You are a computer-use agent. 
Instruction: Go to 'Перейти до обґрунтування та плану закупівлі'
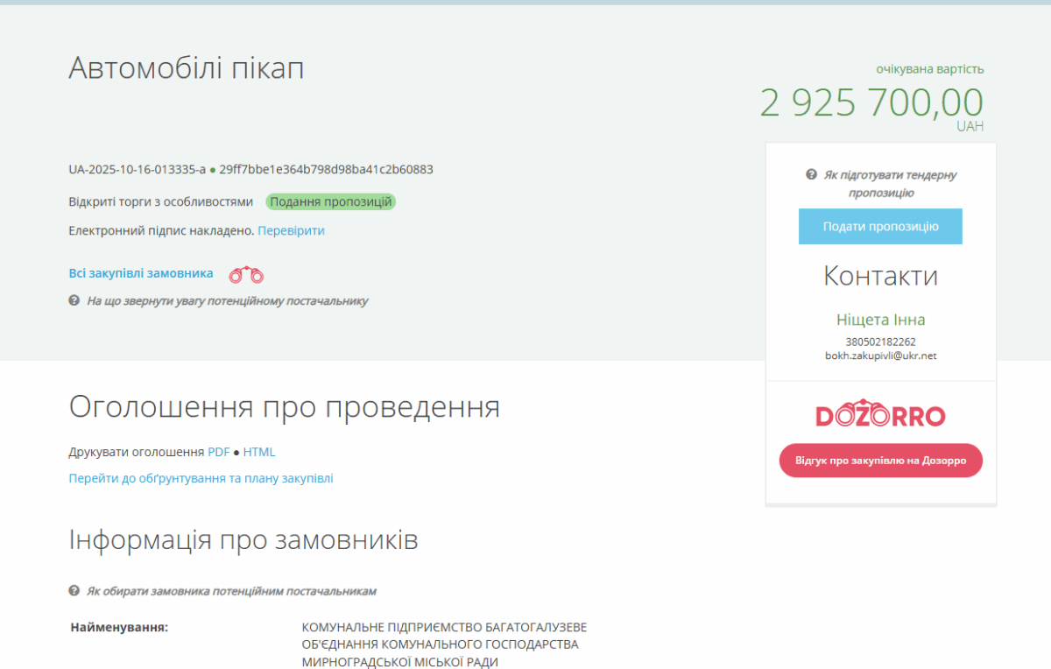201,478
